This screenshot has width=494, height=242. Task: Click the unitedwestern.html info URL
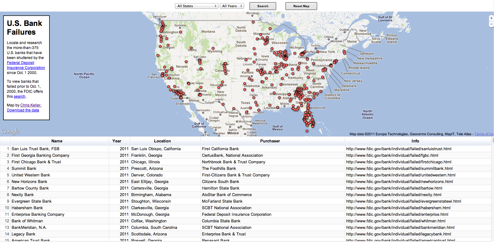pyautogui.click(x=401, y=175)
